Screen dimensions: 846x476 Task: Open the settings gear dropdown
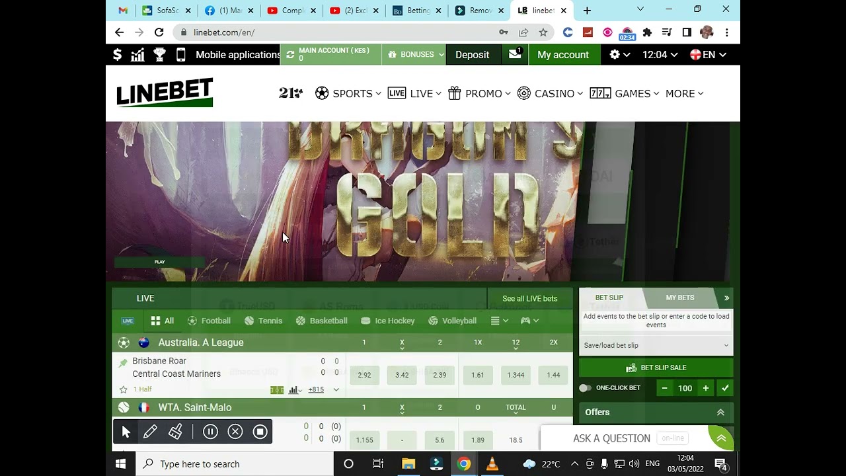click(x=619, y=55)
